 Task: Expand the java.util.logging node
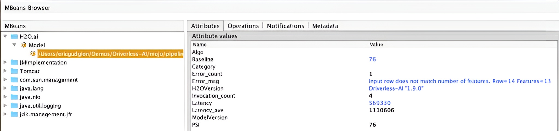click(5, 105)
